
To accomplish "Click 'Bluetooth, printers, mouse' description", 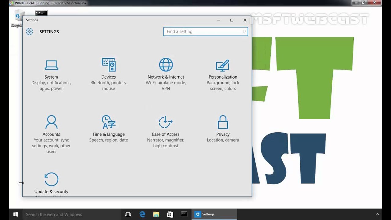I will (x=108, y=86).
